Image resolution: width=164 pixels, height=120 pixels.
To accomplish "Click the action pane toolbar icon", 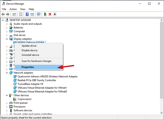I will click(x=32, y=14).
